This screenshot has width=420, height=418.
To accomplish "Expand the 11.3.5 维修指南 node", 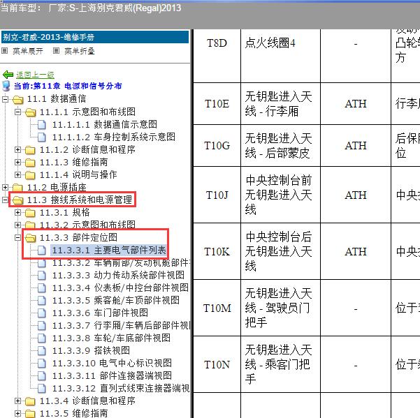I will (17, 413).
